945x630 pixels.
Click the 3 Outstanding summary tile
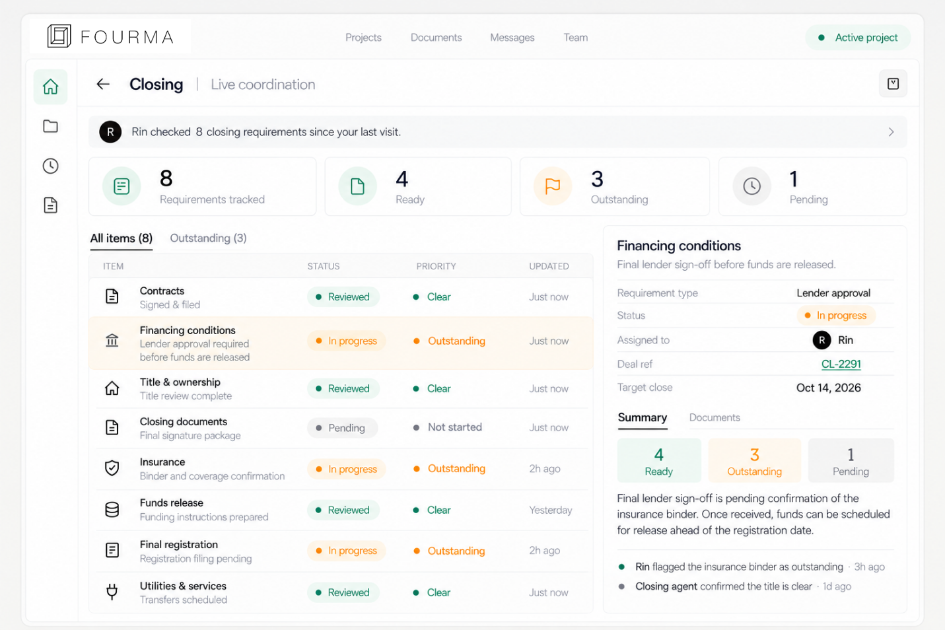click(x=754, y=461)
